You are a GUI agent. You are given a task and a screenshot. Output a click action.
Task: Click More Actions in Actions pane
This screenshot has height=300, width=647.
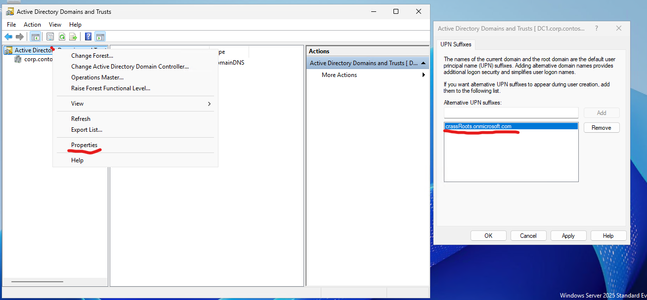click(339, 75)
